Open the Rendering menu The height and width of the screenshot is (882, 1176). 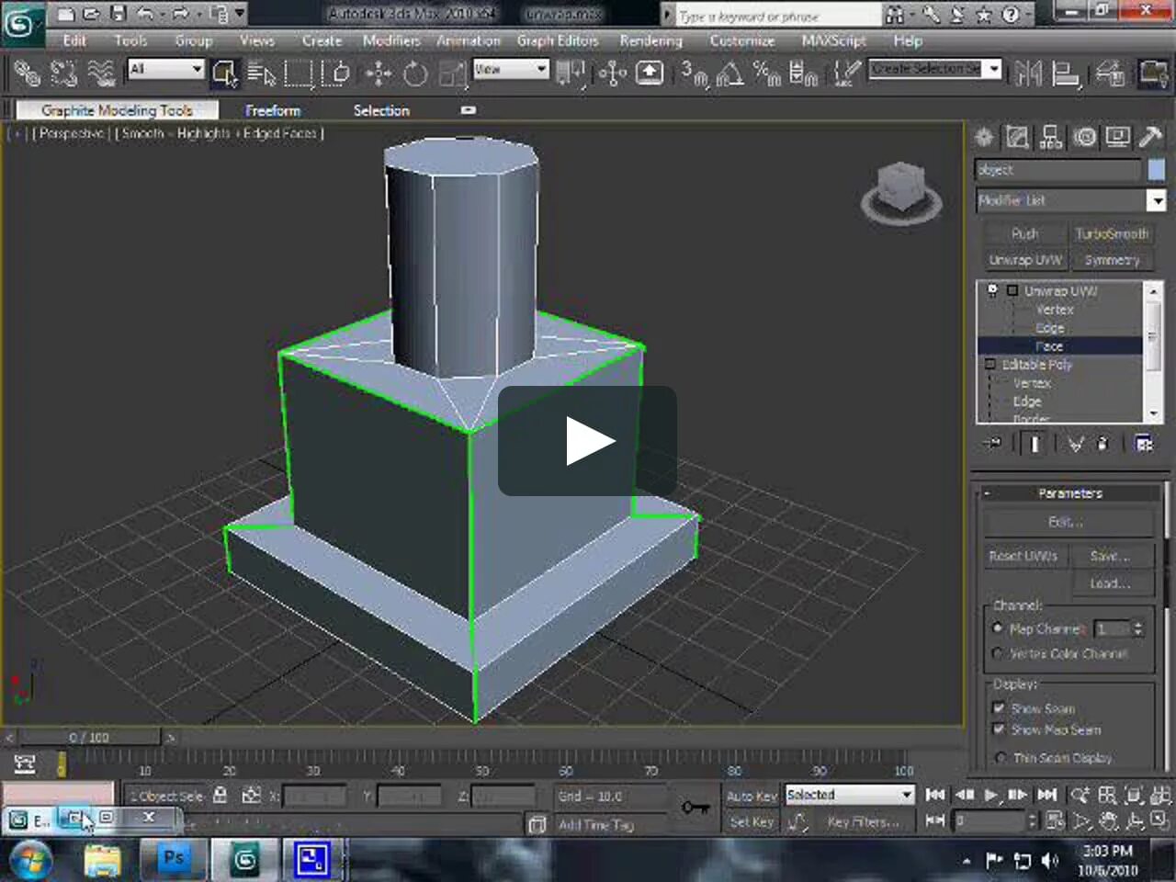pyautogui.click(x=650, y=41)
